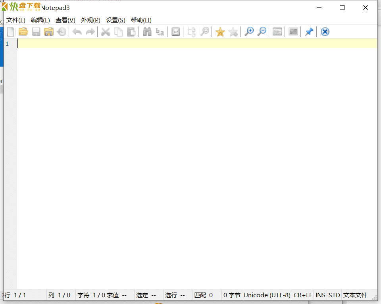Click line number 1 in the margin
Viewport: 381px width, 304px height.
[7, 44]
